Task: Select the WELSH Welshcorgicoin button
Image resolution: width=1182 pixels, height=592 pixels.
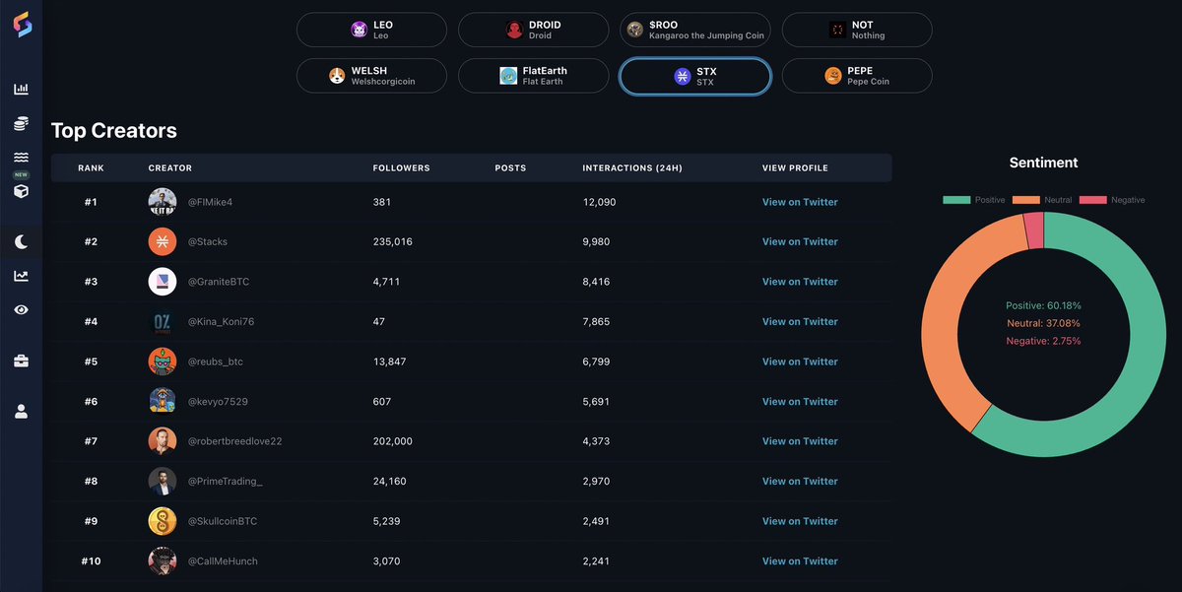Action: tap(371, 76)
